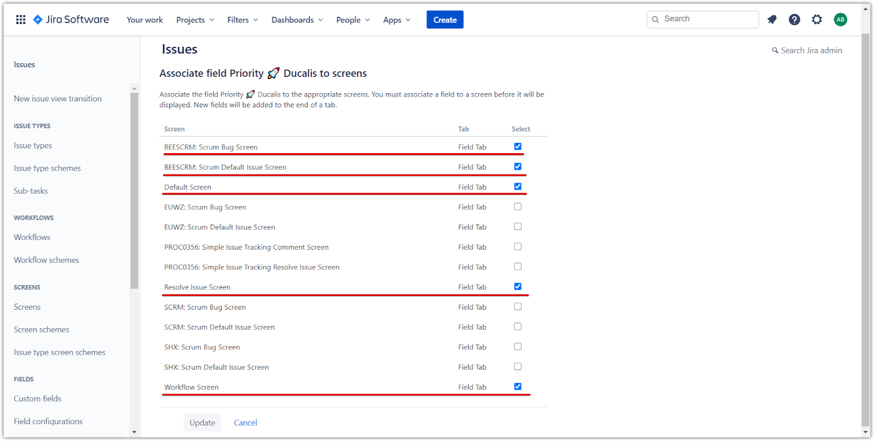Click 'Workflow Screen' row text
Viewport: 874px width, 441px height.
[191, 387]
